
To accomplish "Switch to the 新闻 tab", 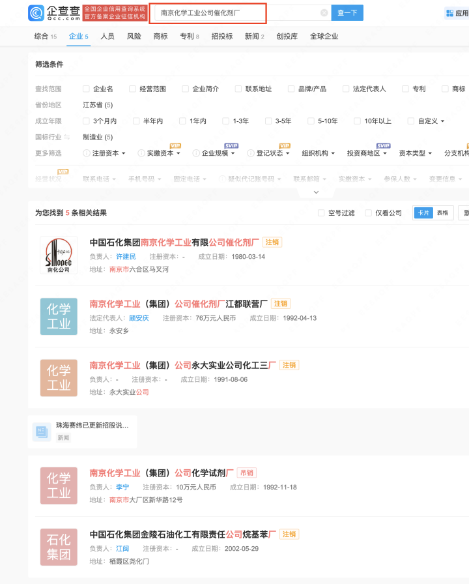I will [255, 36].
